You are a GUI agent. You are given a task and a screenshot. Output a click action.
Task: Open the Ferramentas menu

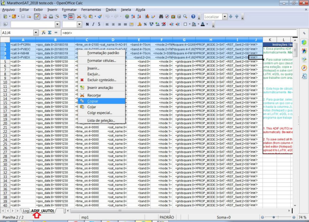(91, 10)
